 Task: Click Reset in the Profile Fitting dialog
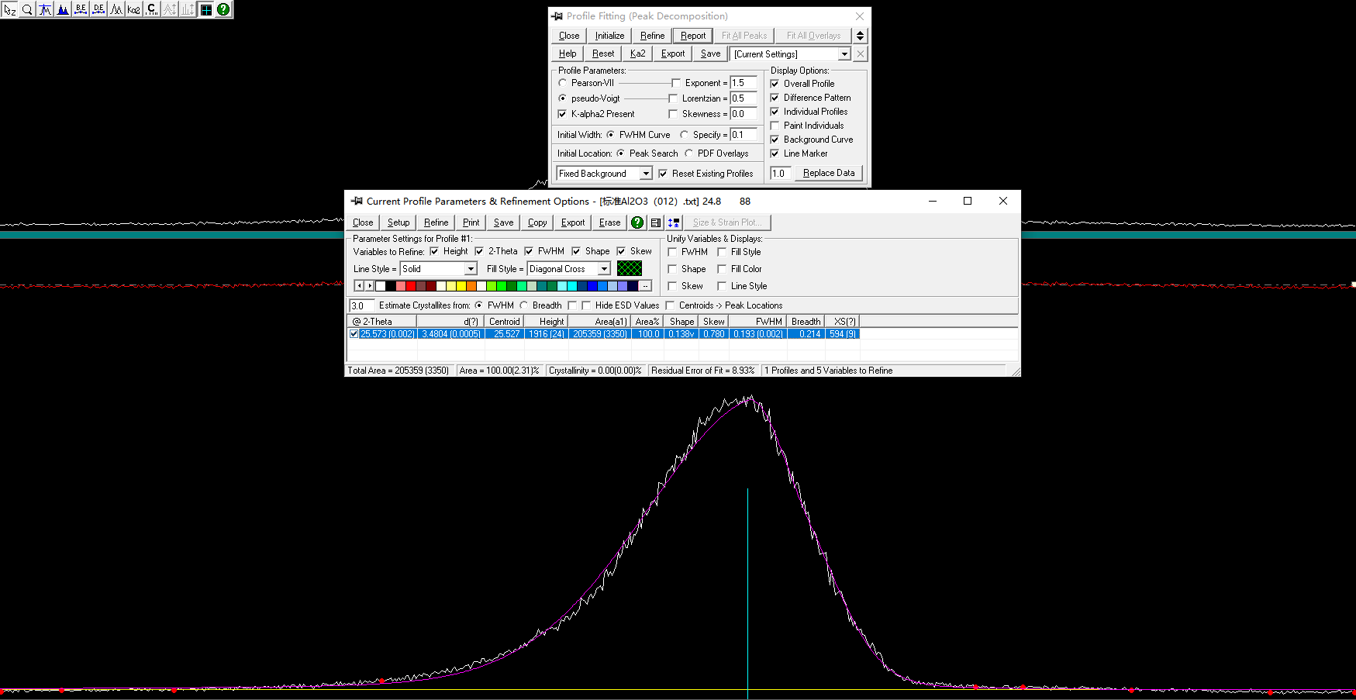(x=603, y=54)
